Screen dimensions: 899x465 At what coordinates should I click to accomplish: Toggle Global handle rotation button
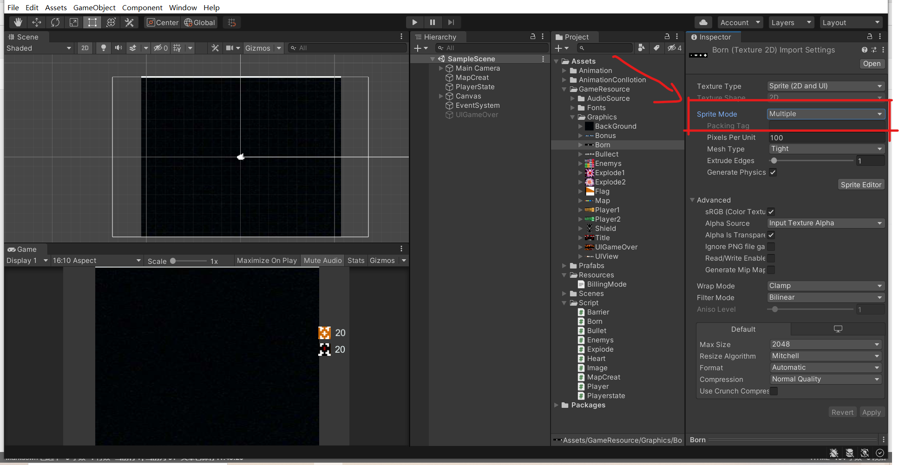pos(199,22)
